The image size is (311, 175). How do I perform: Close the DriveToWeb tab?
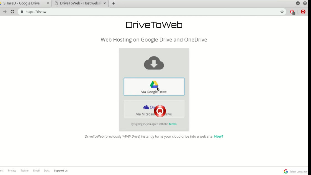pos(104,3)
